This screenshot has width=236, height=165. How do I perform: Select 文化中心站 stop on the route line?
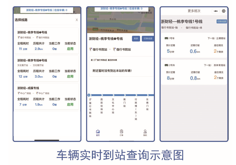coord(113,106)
